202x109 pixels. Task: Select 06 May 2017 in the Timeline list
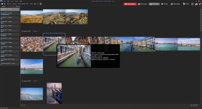tap(10, 30)
